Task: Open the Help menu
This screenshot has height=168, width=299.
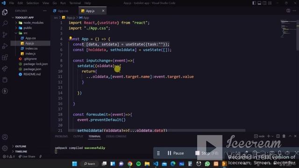Action: tap(87, 3)
